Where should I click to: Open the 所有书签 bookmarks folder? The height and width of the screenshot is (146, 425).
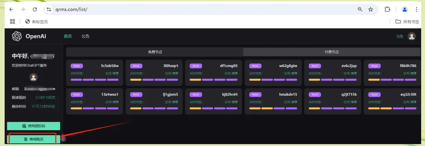click(x=407, y=21)
